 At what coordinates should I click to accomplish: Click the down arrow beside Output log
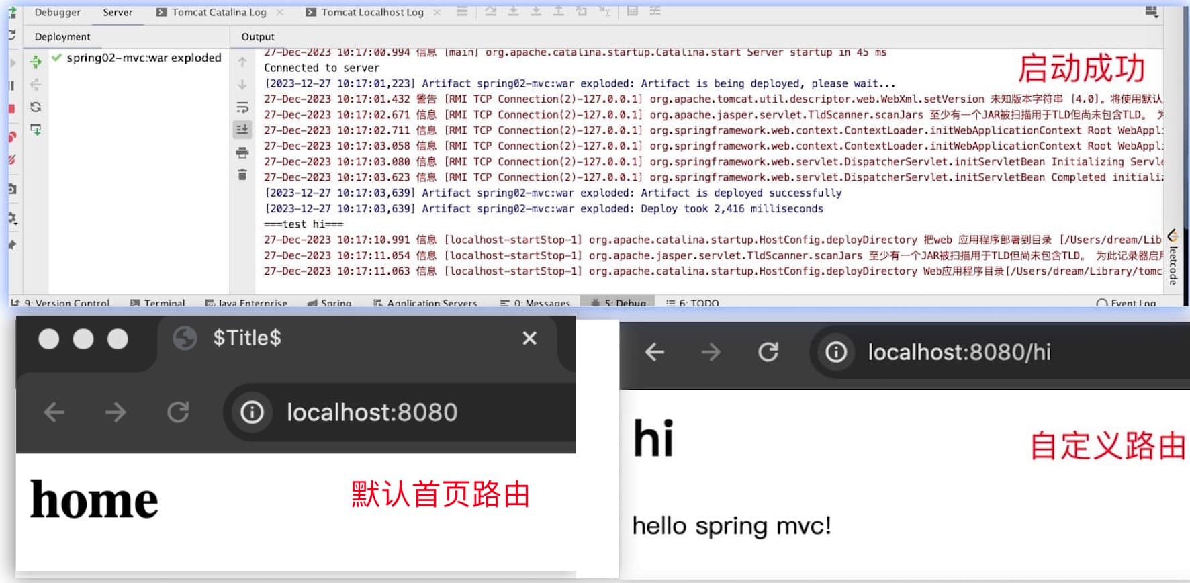coord(242,85)
